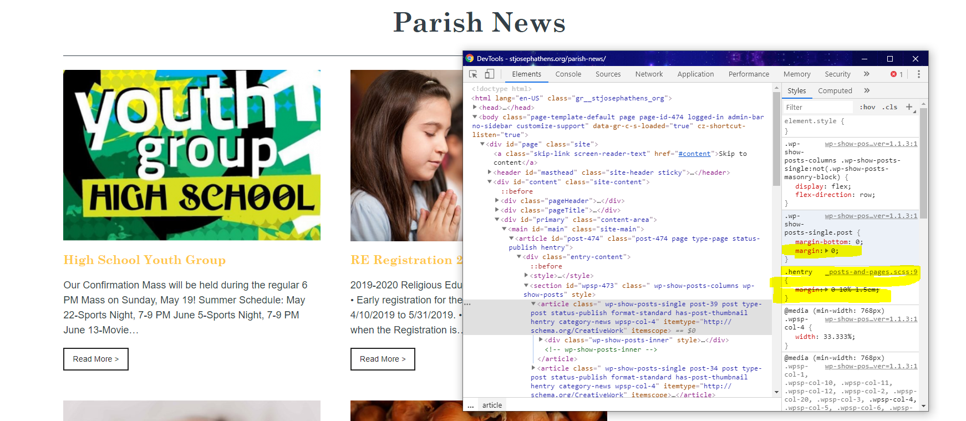
Task: Toggle the device toolbar icon
Action: [489, 74]
